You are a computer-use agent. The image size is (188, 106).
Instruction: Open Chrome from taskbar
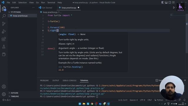92,104
